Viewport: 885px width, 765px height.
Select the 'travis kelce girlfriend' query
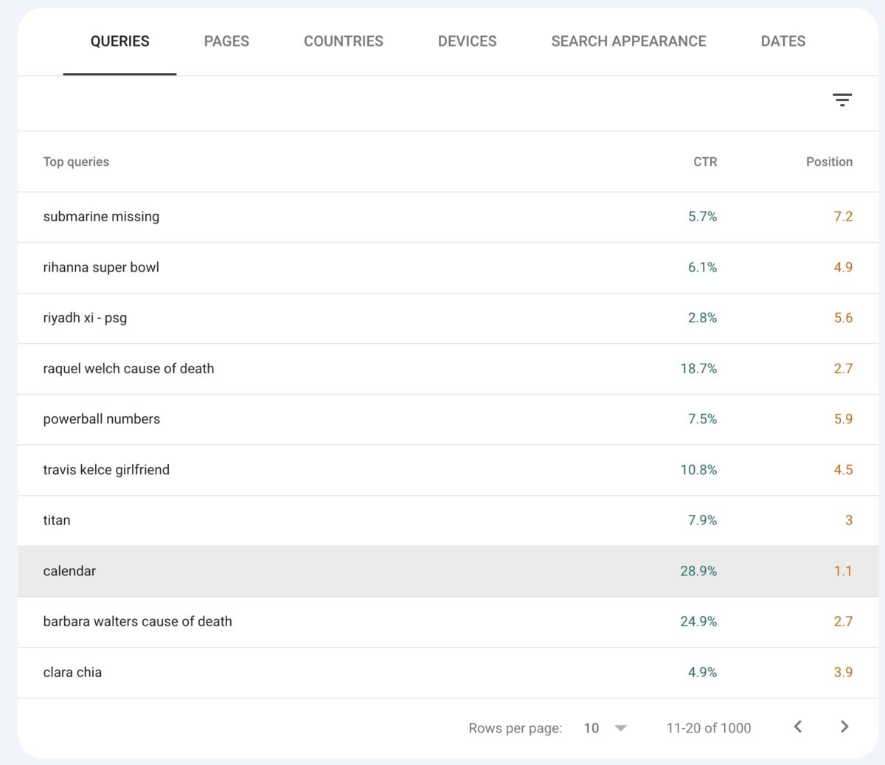(107, 469)
